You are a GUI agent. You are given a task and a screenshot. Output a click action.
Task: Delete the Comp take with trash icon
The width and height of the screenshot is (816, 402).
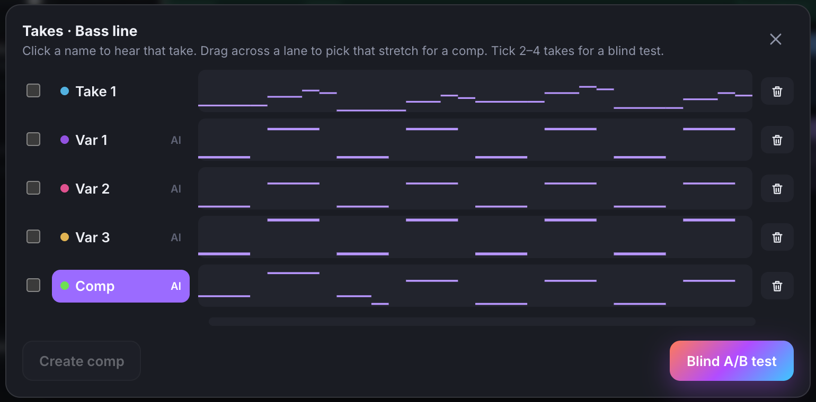click(777, 286)
